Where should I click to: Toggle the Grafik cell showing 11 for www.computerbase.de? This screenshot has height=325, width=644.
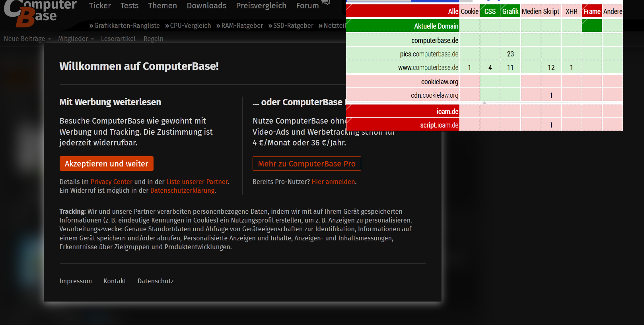point(510,67)
